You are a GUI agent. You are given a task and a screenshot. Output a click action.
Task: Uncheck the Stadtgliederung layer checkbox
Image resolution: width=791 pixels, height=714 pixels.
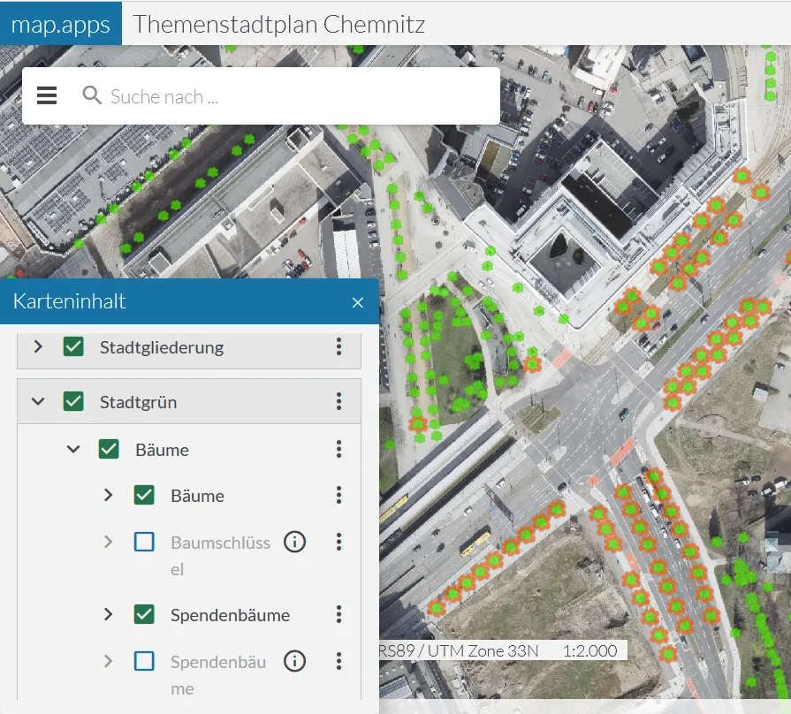(x=73, y=347)
